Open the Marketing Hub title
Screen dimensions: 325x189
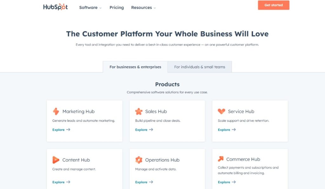coord(78,111)
